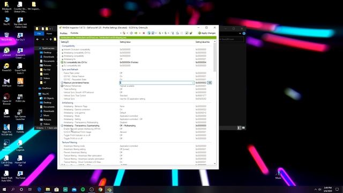Click the NVIDIA Inspector taskbar icon
This screenshot has height=193, width=343.
109,189
